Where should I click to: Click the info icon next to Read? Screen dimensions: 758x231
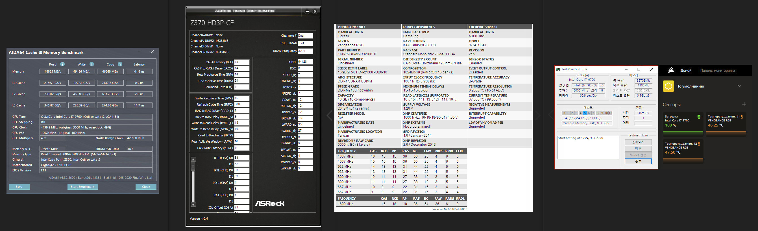[62, 64]
